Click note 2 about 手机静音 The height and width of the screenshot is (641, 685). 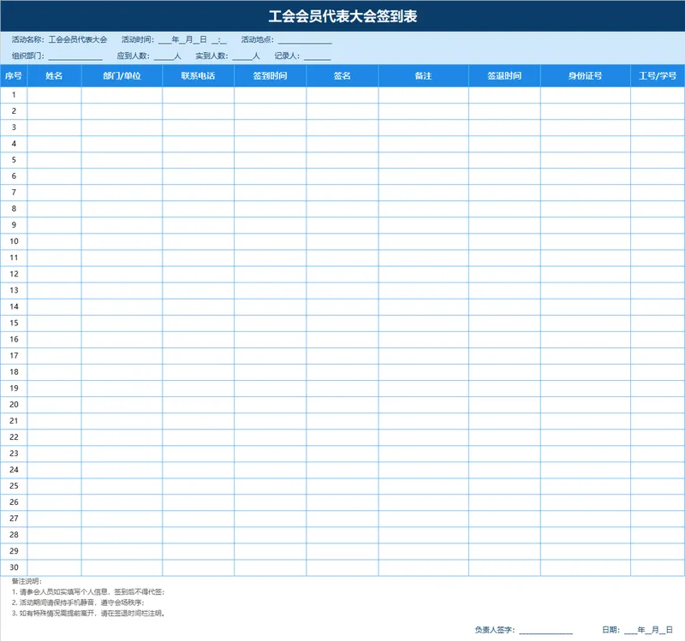[78, 602]
